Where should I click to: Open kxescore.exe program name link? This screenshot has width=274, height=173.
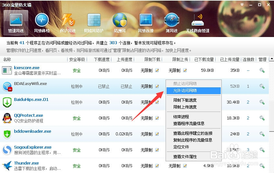click(27, 68)
